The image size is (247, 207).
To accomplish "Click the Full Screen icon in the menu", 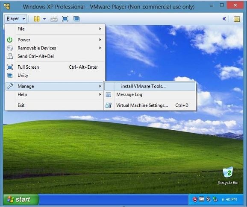I will click(x=10, y=67).
